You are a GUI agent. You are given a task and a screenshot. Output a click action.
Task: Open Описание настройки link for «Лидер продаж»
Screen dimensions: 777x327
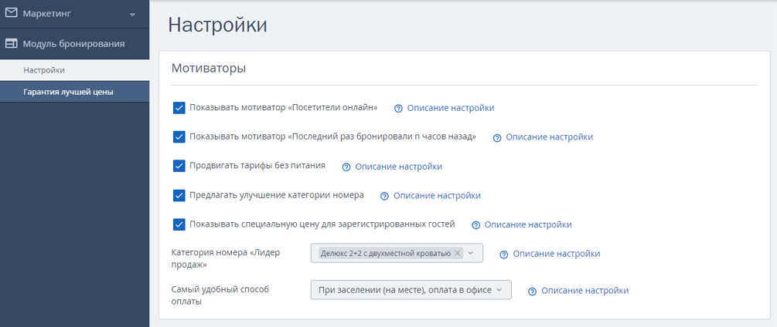(x=557, y=254)
